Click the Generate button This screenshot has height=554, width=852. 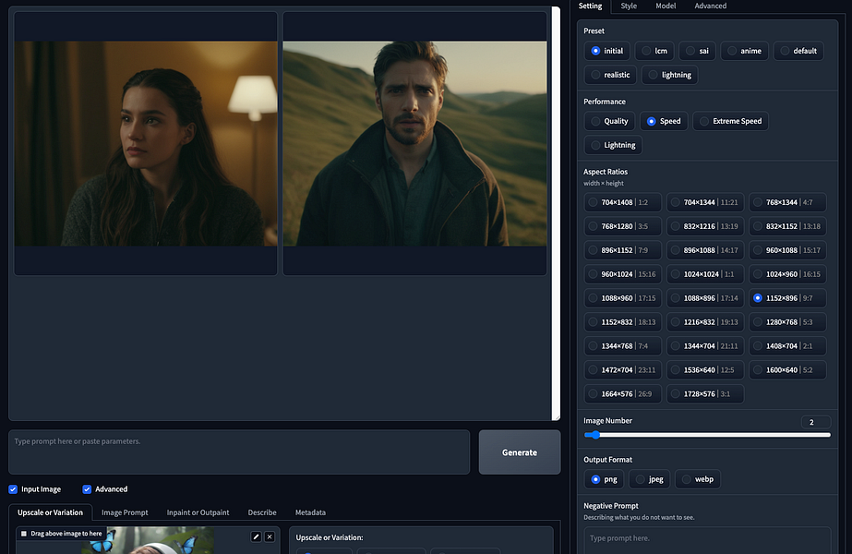[520, 452]
